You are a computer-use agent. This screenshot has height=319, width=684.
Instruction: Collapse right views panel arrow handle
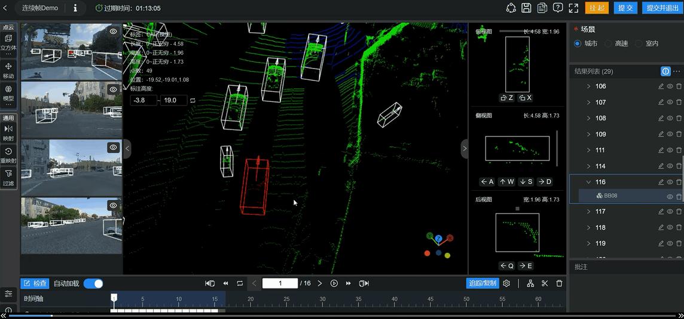tap(465, 149)
